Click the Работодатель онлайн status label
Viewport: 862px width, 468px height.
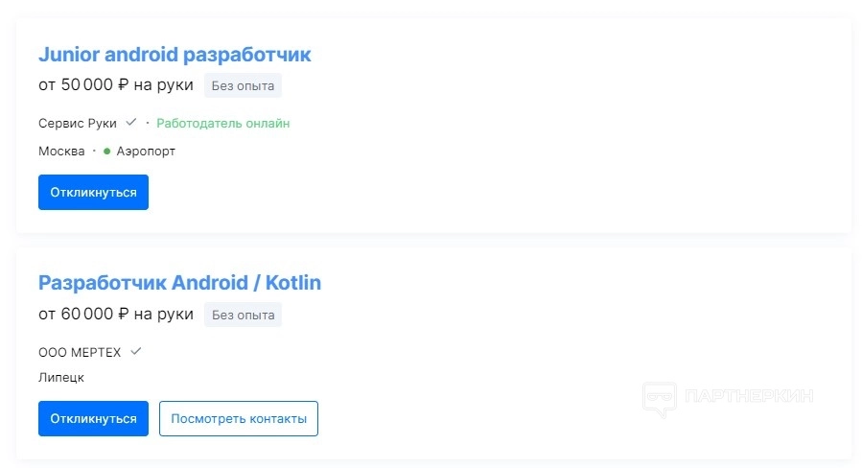point(223,124)
